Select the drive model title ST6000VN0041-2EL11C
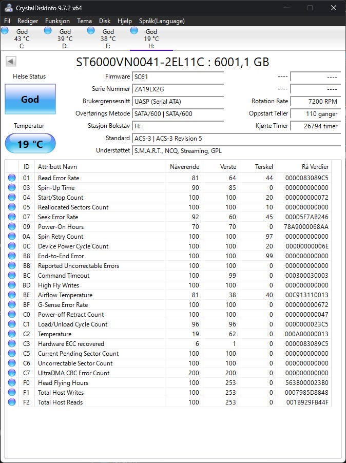The image size is (346, 463). 140,62
